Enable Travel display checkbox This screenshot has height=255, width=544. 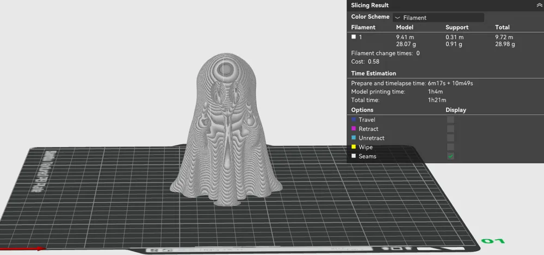[450, 120]
